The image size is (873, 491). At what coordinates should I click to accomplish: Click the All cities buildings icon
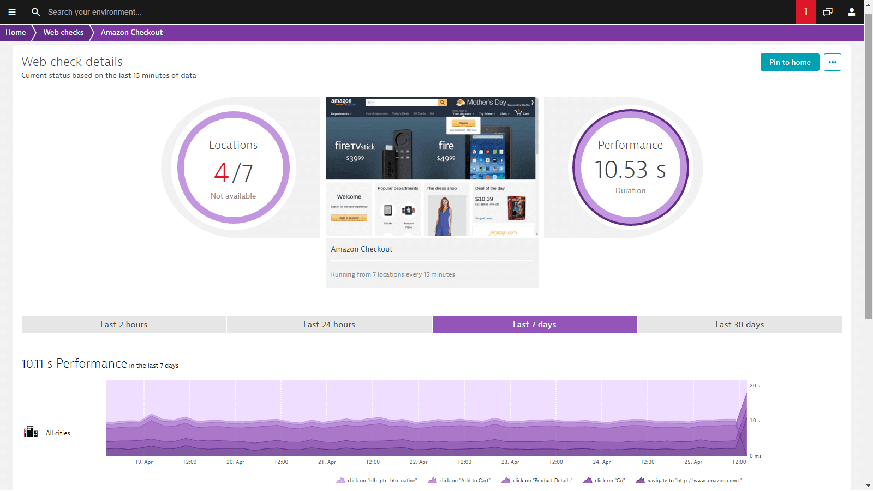coord(31,432)
